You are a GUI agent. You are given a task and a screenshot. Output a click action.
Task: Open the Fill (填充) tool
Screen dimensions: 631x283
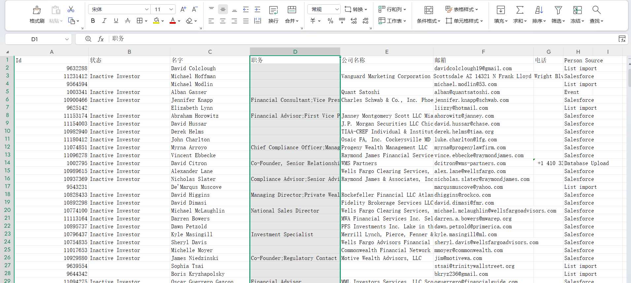(x=500, y=14)
